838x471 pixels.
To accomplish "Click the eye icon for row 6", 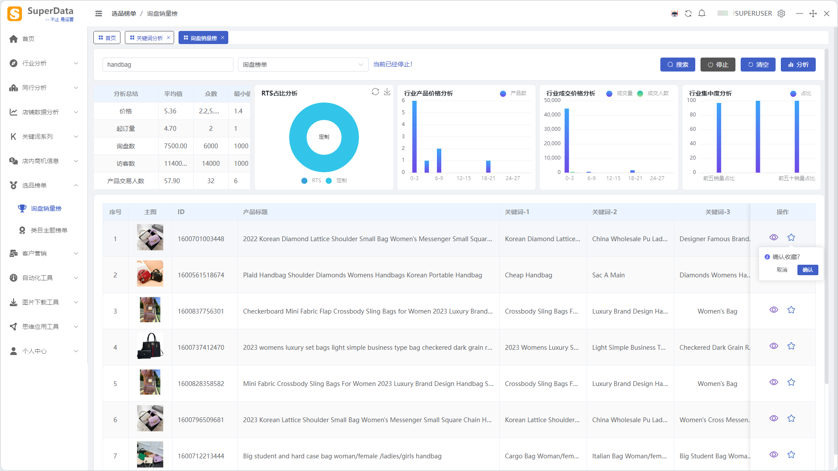I will click(x=774, y=418).
